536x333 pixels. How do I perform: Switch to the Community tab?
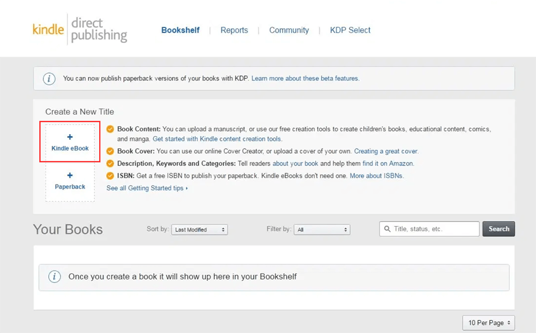point(289,30)
